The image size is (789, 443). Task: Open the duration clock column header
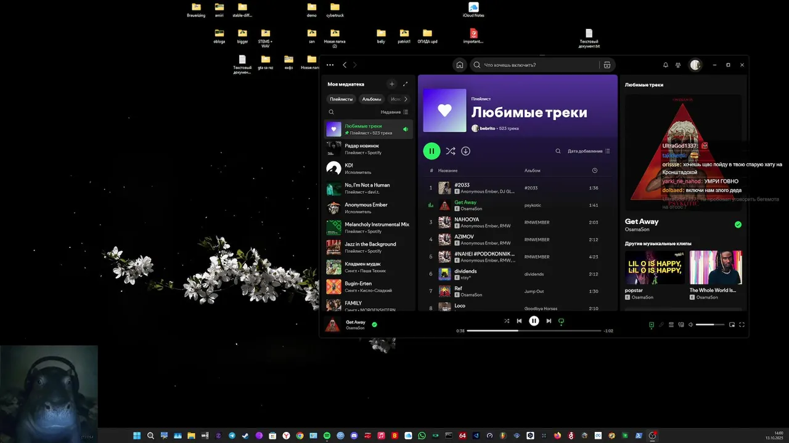pyautogui.click(x=594, y=170)
